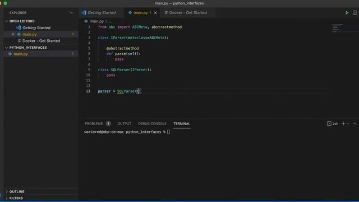The width and height of the screenshot is (359, 202).
Task: Split the editor to the right
Action: coord(355,13)
